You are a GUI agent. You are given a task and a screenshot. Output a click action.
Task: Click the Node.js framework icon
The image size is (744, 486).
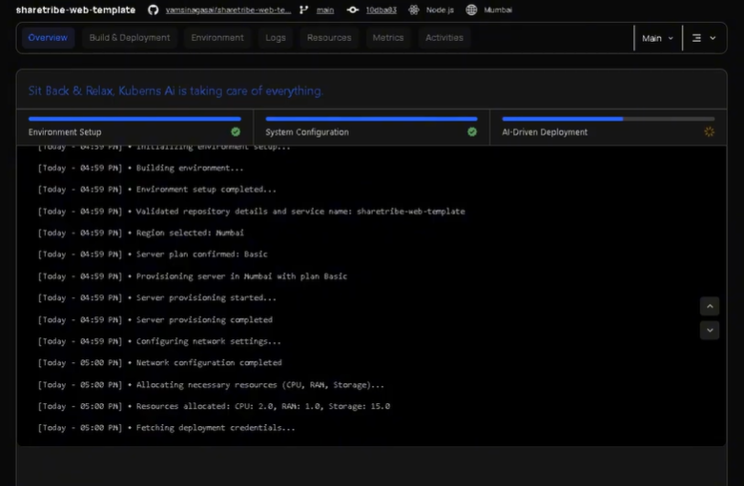tap(414, 10)
